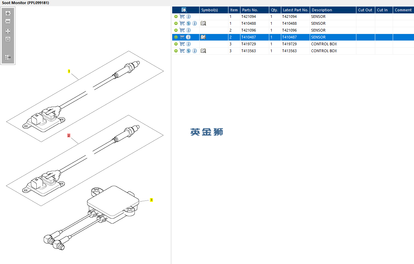This screenshot has width=414, height=264.
Task: Sort by the Symbol(s) column header
Action: 214,10
